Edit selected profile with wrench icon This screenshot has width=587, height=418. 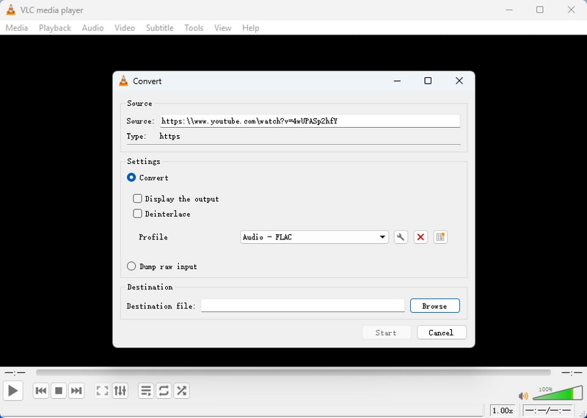(401, 237)
